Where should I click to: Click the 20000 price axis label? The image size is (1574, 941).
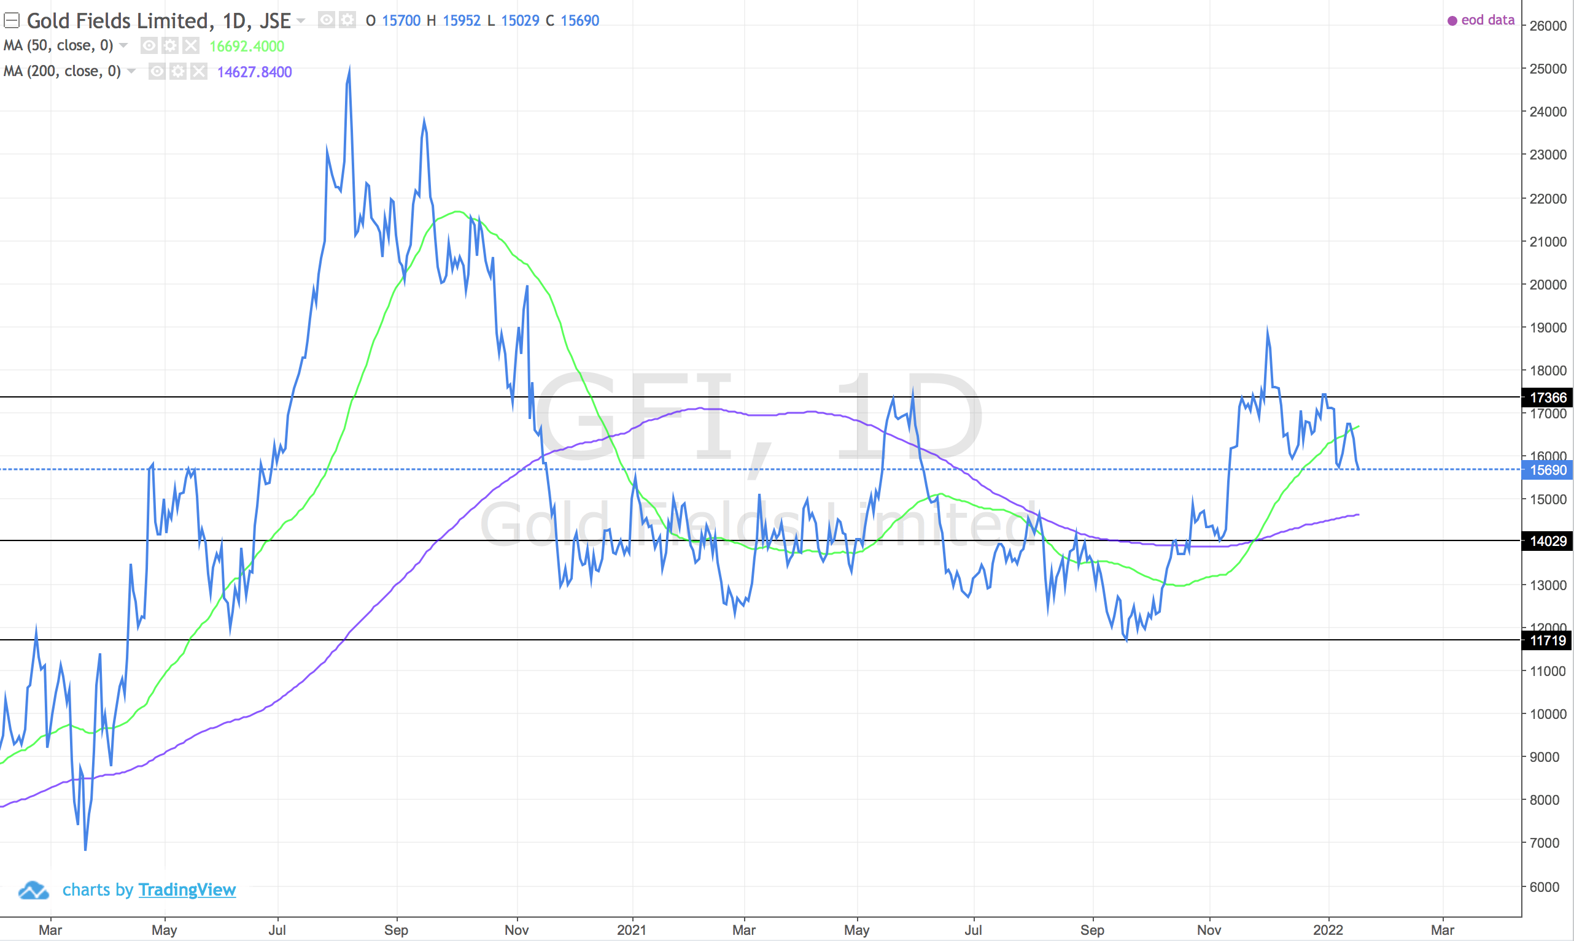1548,285
